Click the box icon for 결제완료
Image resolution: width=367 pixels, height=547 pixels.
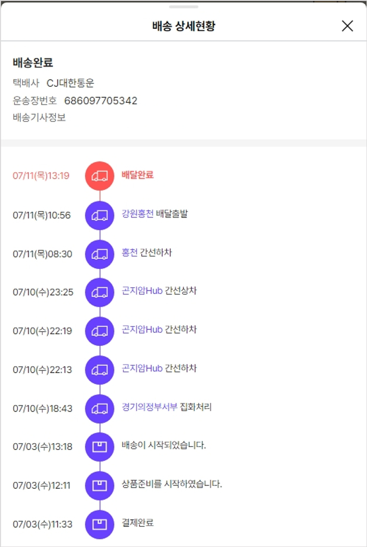pos(100,524)
